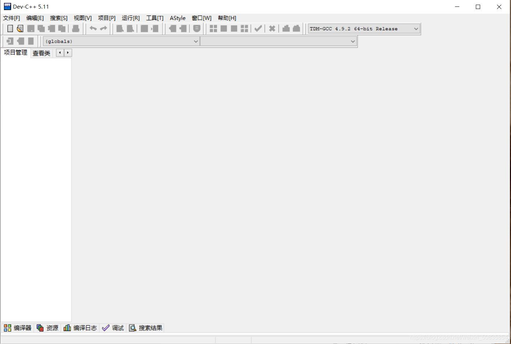
Task: Click the Profile Analysis toolbar icon
Action: point(286,29)
